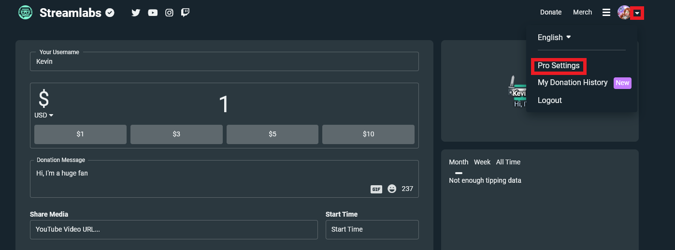675x250 pixels.
Task: Change the USD currency selector
Action: pos(43,115)
